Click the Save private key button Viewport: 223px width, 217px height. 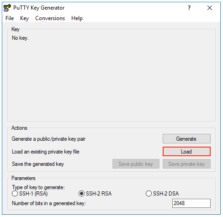(186, 164)
